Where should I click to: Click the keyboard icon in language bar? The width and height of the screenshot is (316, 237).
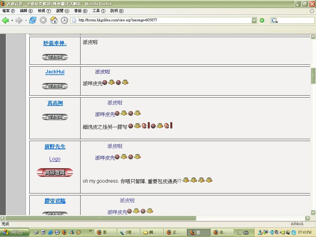246,233
